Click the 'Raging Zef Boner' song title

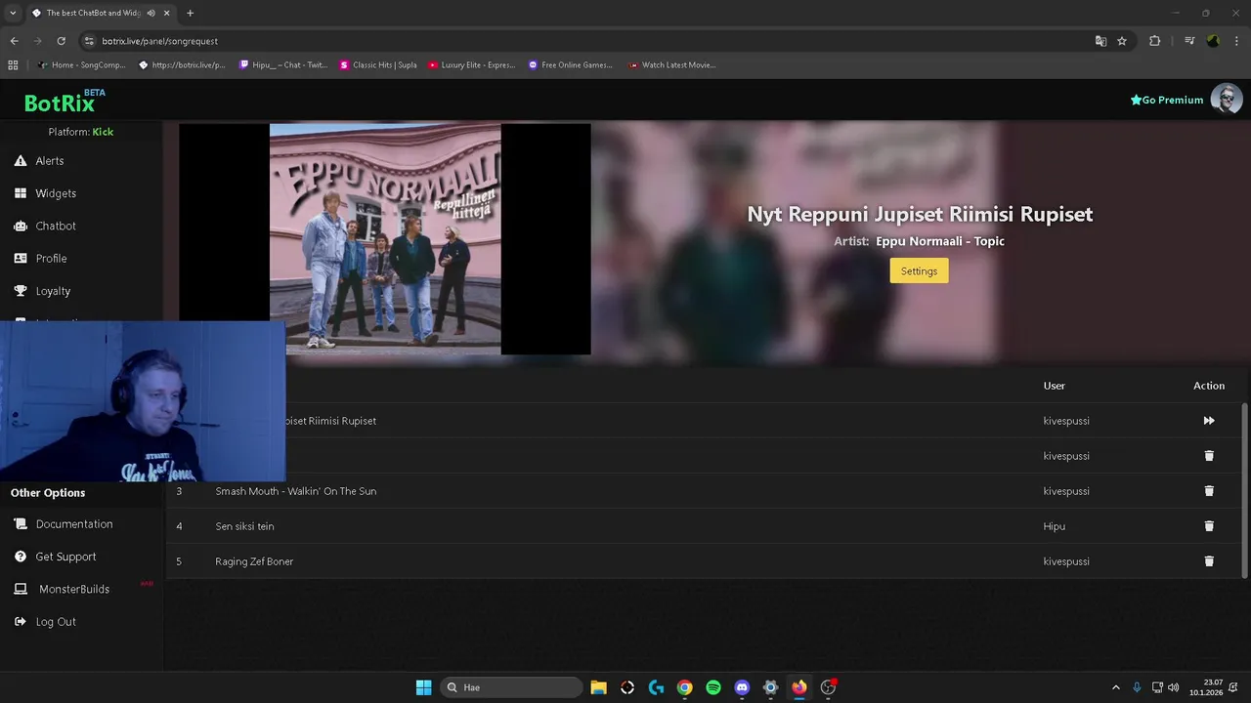point(254,561)
